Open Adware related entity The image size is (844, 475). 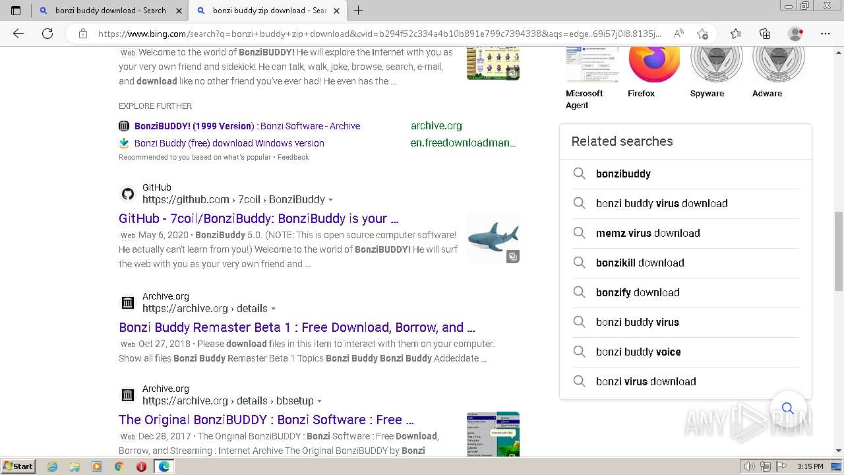click(x=778, y=73)
